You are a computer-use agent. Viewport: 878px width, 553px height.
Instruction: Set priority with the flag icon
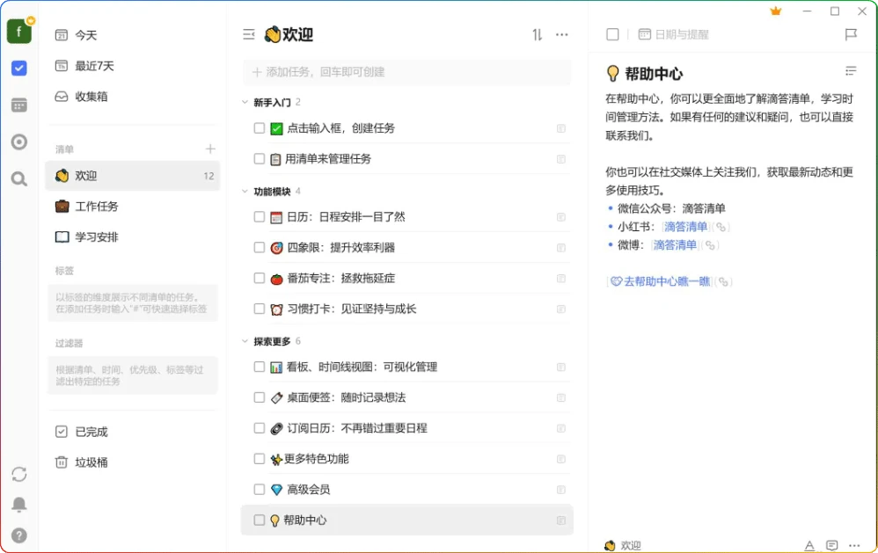(851, 34)
